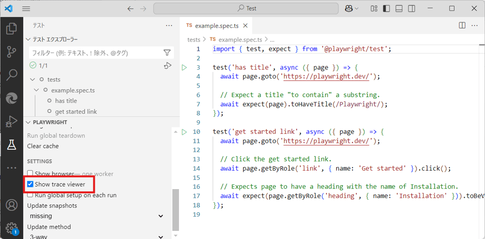Open the hamburger application menu
485x239 pixels.
[x=26, y=9]
